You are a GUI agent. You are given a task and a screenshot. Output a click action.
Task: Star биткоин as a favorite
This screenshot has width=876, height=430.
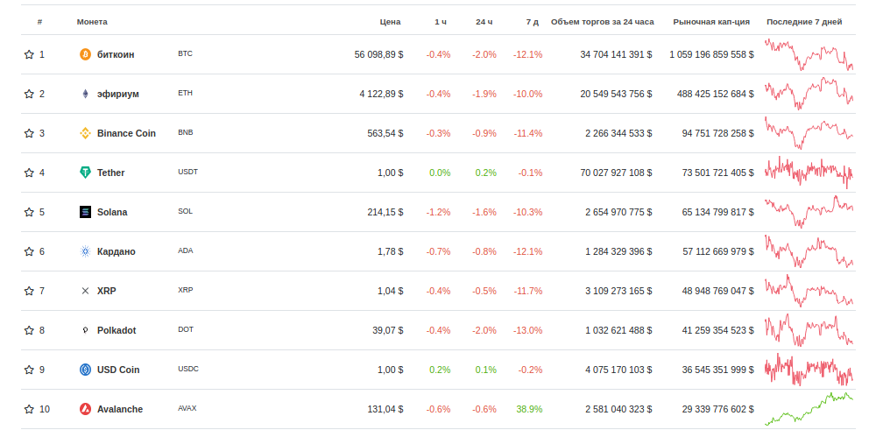(29, 54)
